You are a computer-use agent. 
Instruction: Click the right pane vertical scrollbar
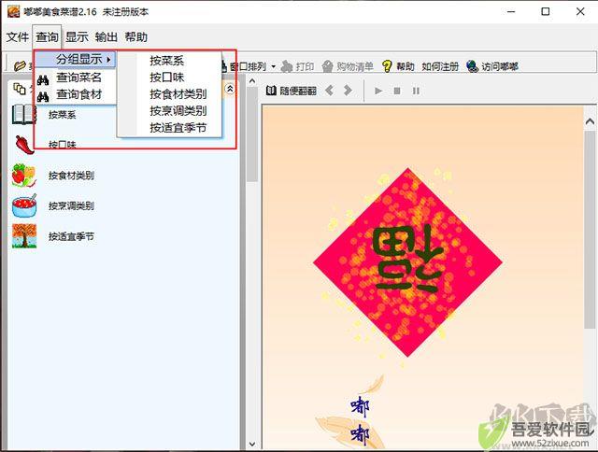click(590, 230)
